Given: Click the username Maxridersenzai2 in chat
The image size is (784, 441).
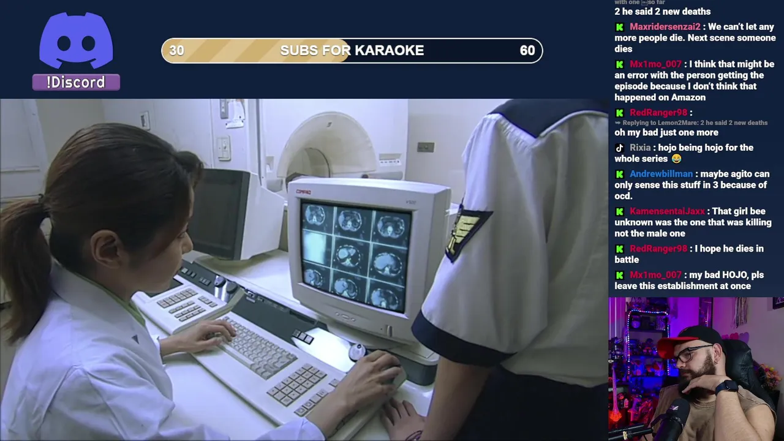Looking at the screenshot, I should [665, 27].
